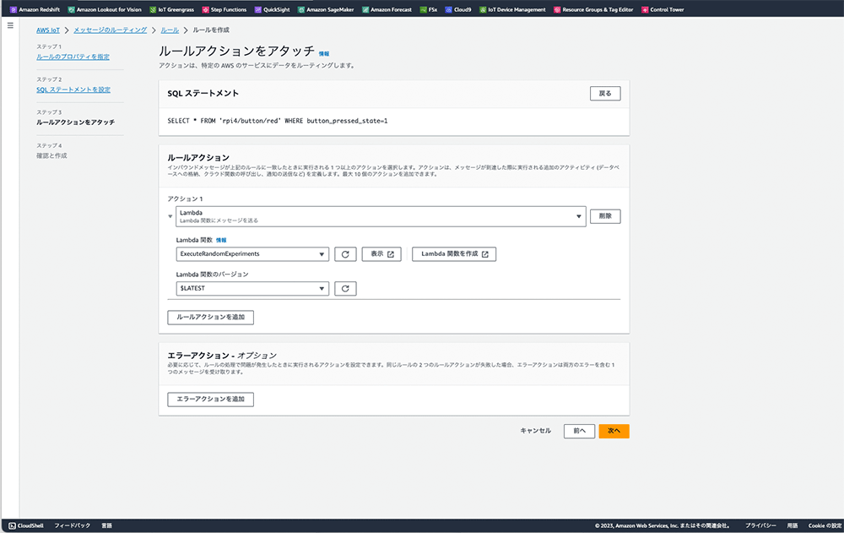Open the IoT Device Management shortcut
Image resolution: width=844 pixels, height=533 pixels.
[512, 9]
